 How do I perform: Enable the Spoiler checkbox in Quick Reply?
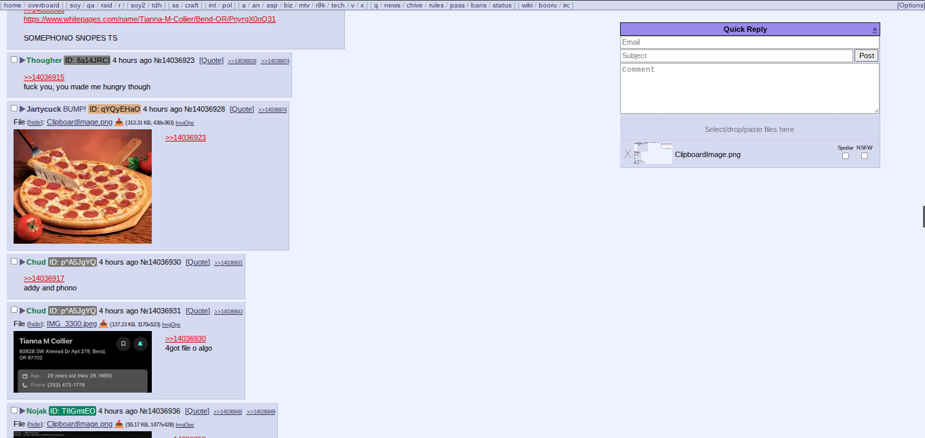coord(846,156)
